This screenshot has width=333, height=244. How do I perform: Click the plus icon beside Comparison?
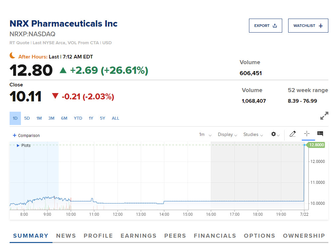14,136
